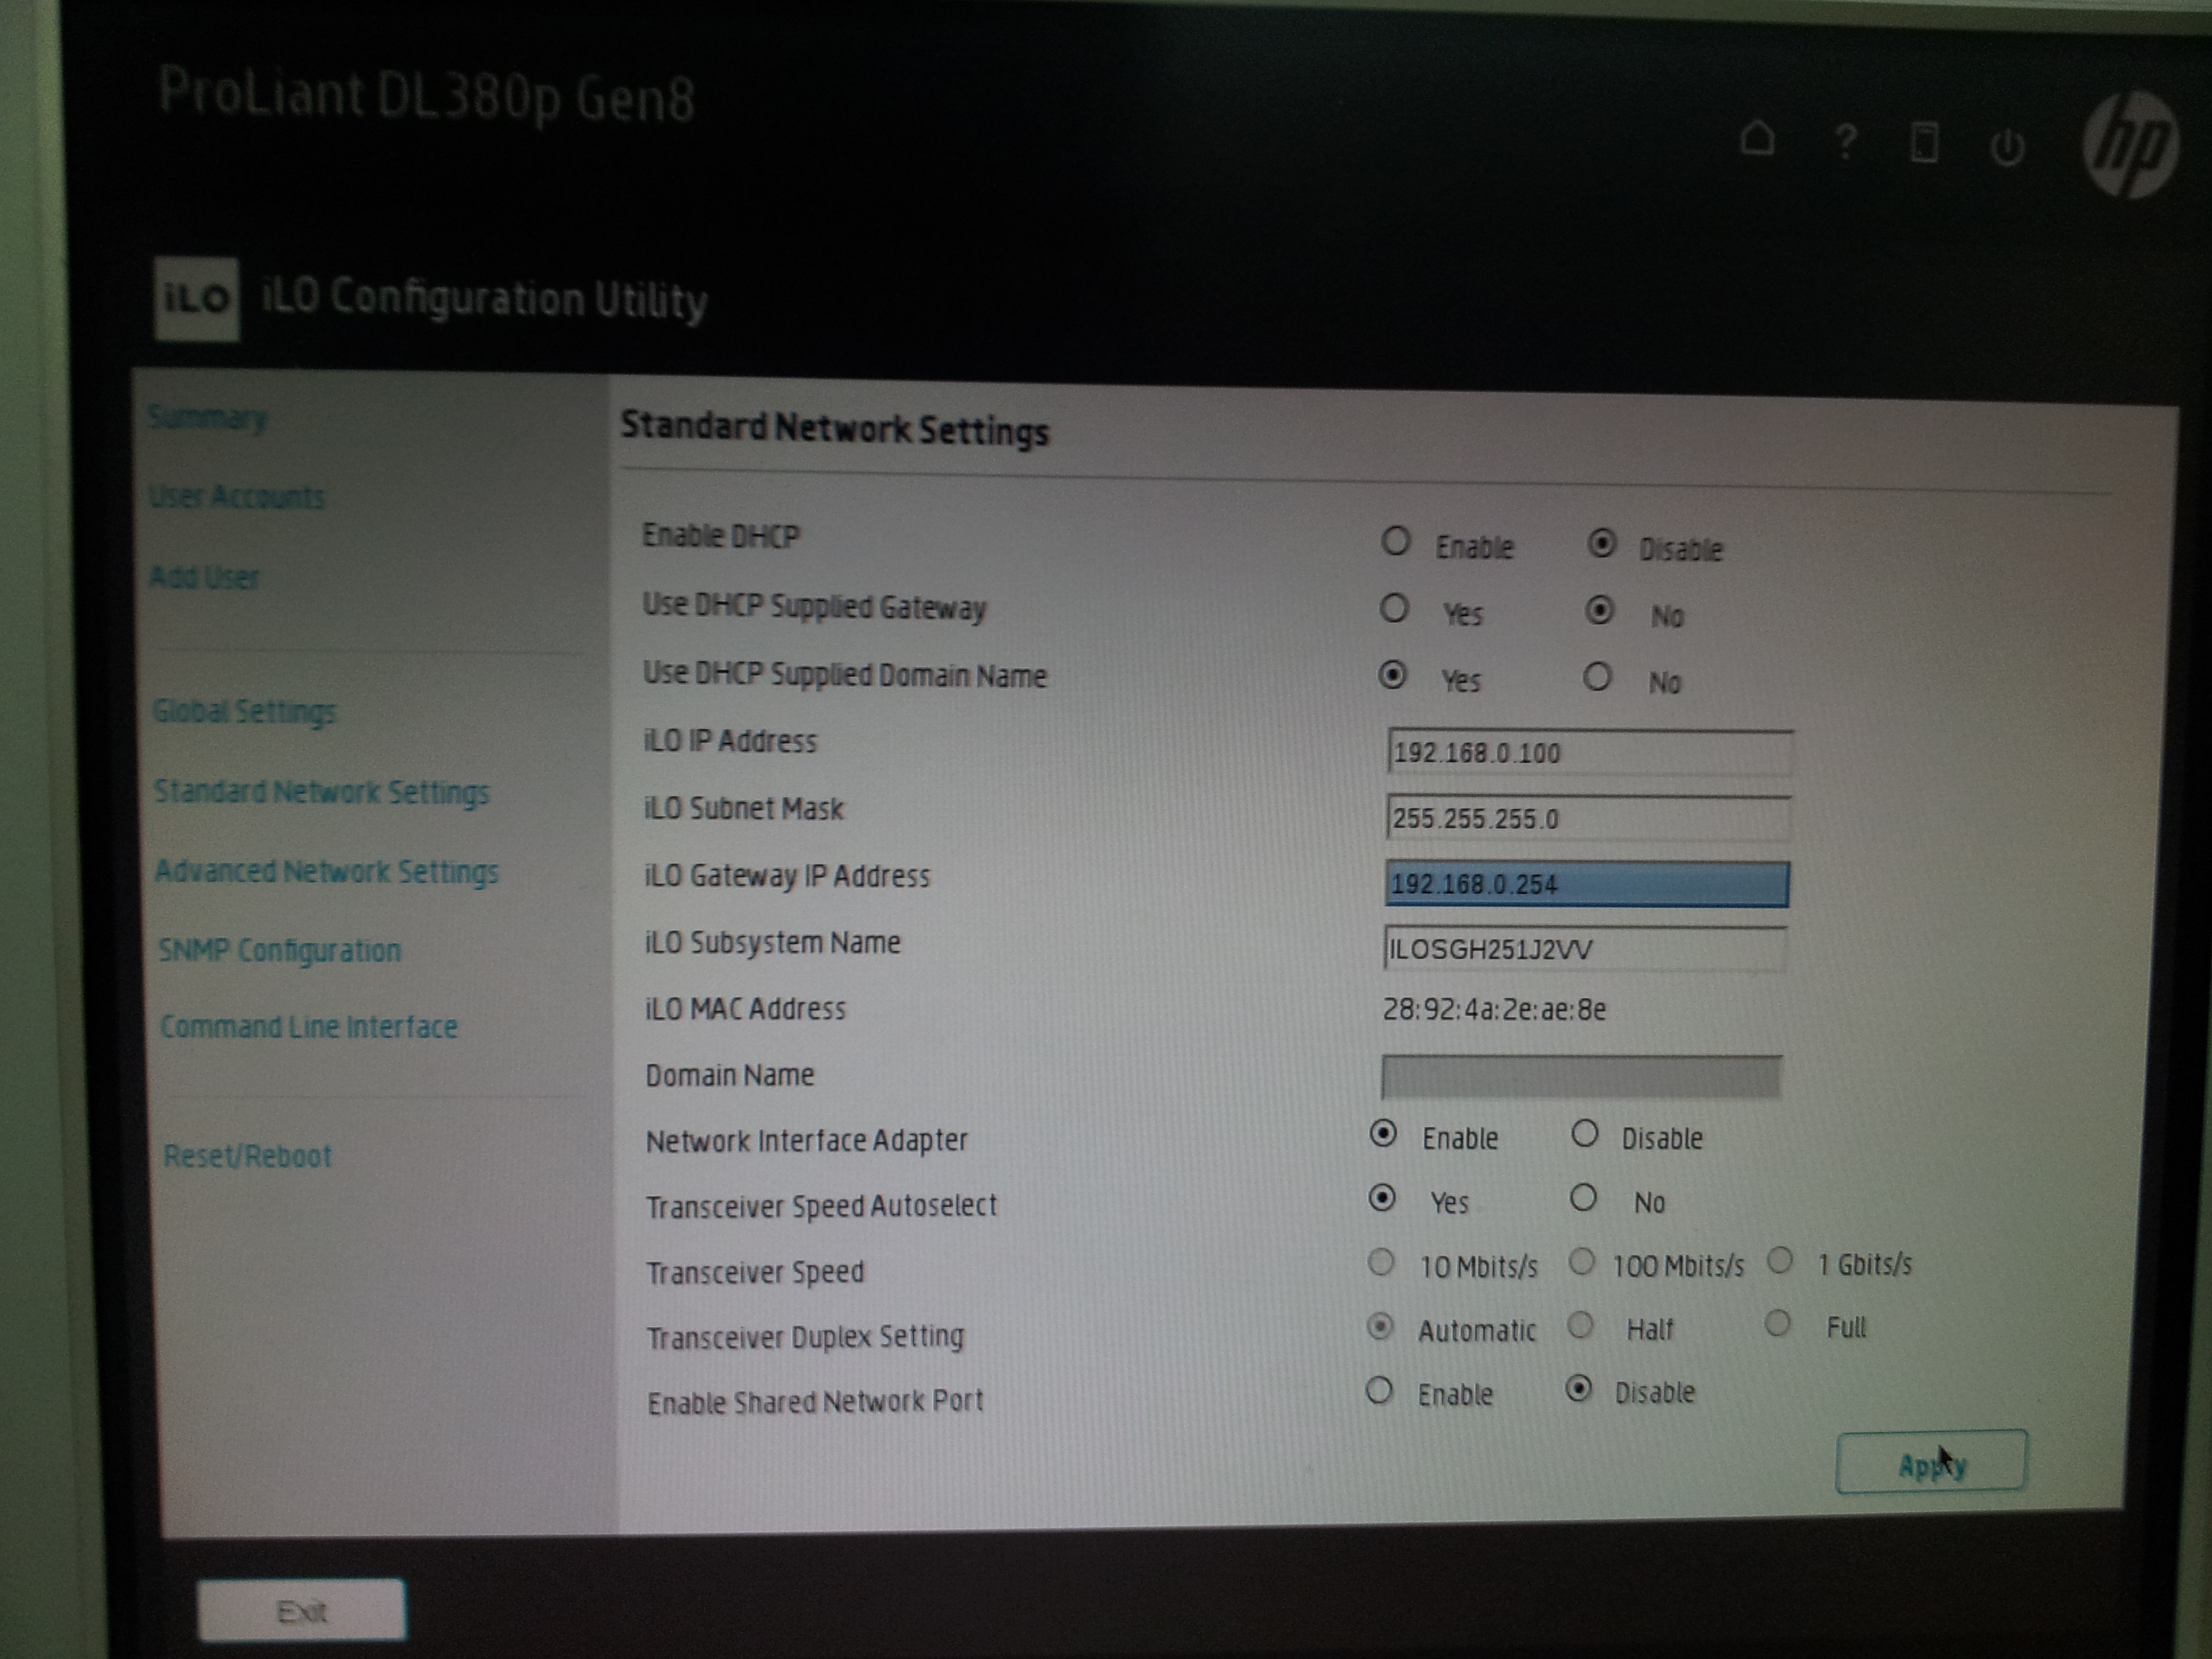The width and height of the screenshot is (2212, 1659).
Task: Enable the Shared Network Port
Action: point(1379,1390)
